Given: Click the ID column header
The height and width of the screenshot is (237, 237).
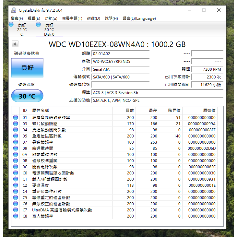Looking at the screenshot, I should coord(25,111).
